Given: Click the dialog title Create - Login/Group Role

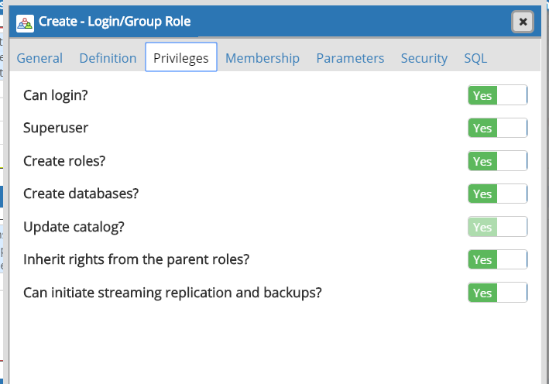Looking at the screenshot, I should coord(115,22).
